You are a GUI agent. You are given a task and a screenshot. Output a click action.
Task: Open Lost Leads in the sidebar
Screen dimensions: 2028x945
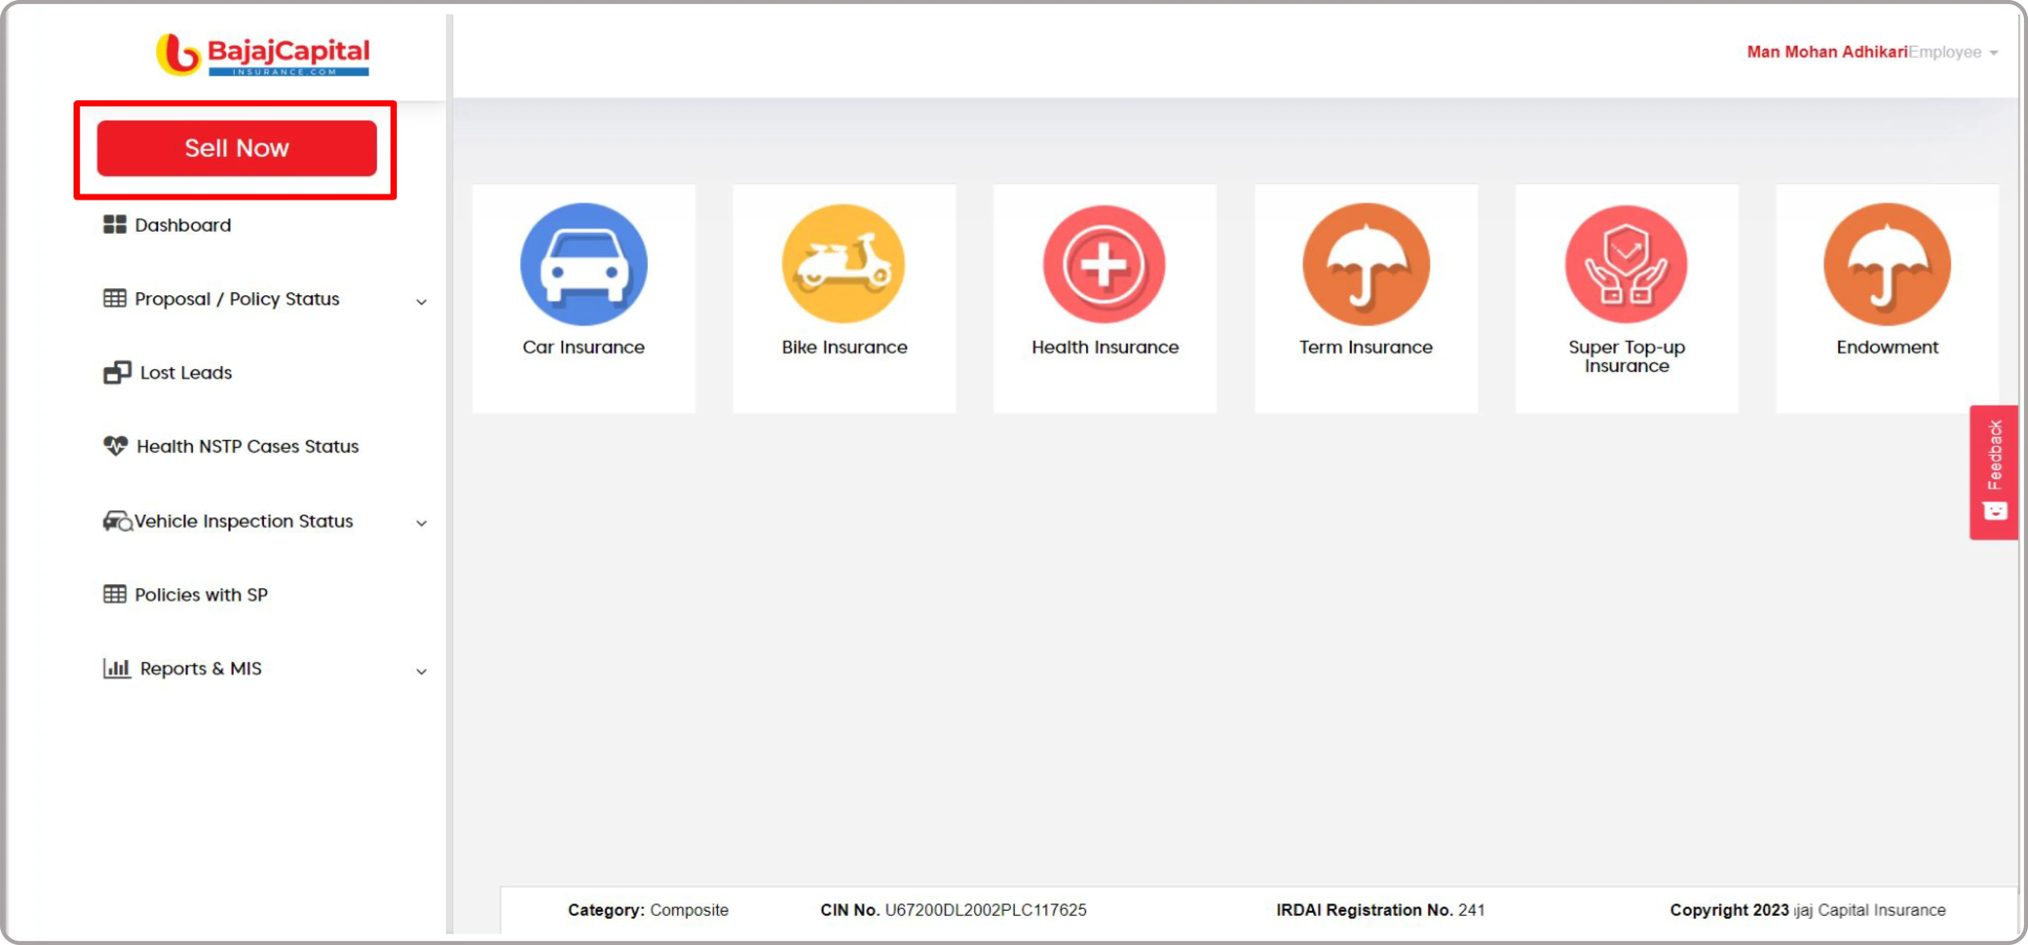tap(186, 372)
